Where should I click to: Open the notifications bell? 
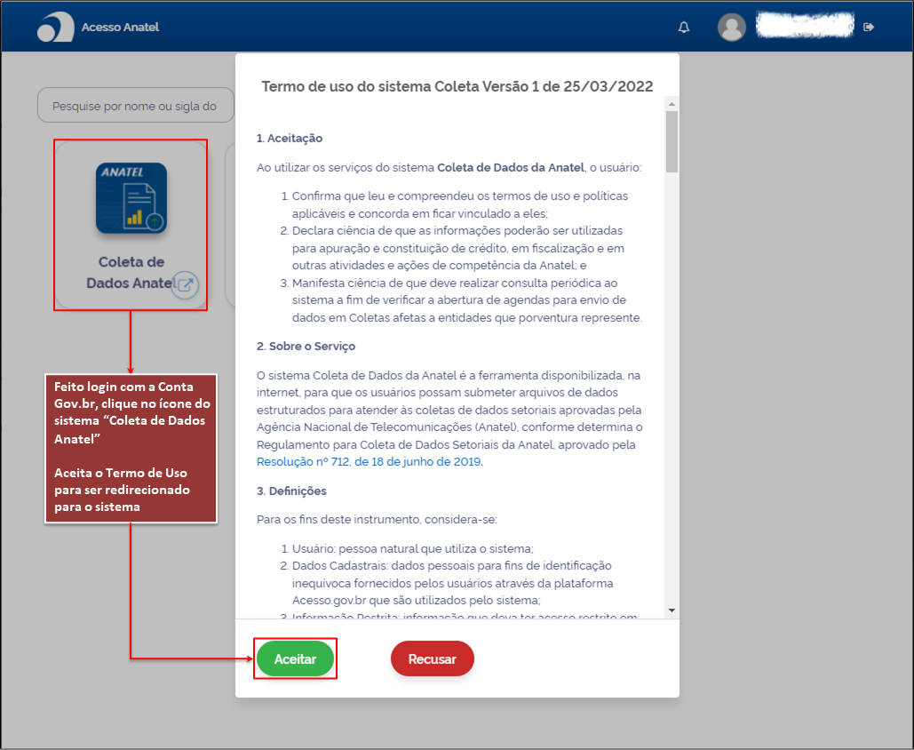pyautogui.click(x=684, y=27)
